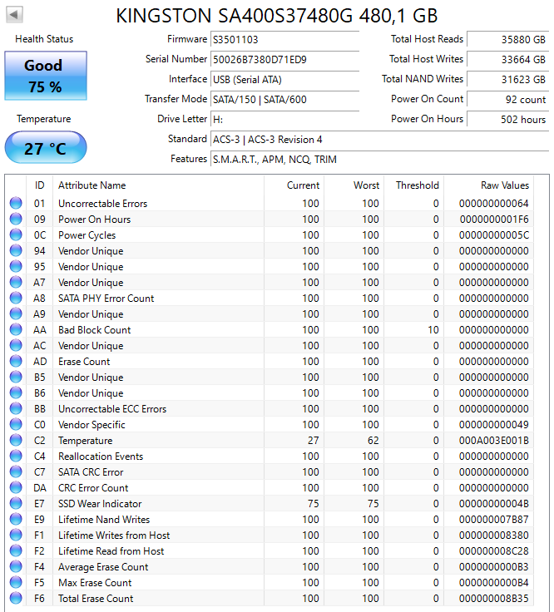Click the status circle for SSD Wear Indicator
Screen dimensions: 554x612
tap(16, 504)
